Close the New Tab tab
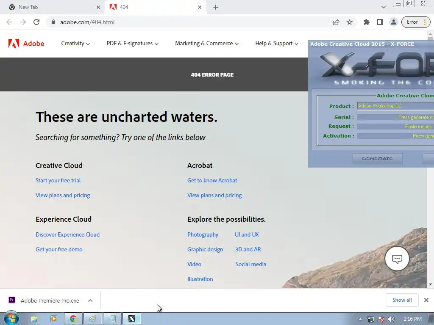 pos(98,7)
